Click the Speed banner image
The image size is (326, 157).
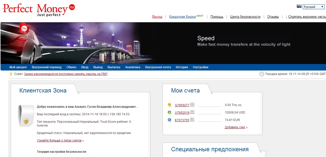coord(163,43)
